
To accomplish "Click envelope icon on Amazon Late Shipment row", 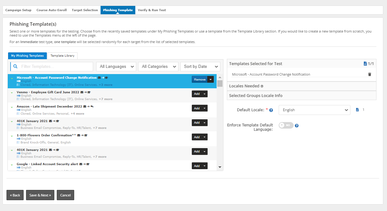I will click(85, 107).
